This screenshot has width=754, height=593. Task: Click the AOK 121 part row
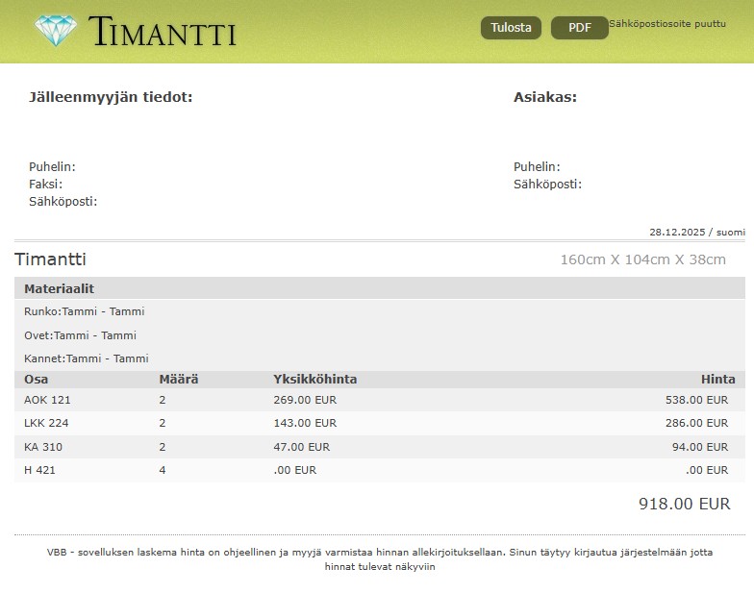click(47, 400)
